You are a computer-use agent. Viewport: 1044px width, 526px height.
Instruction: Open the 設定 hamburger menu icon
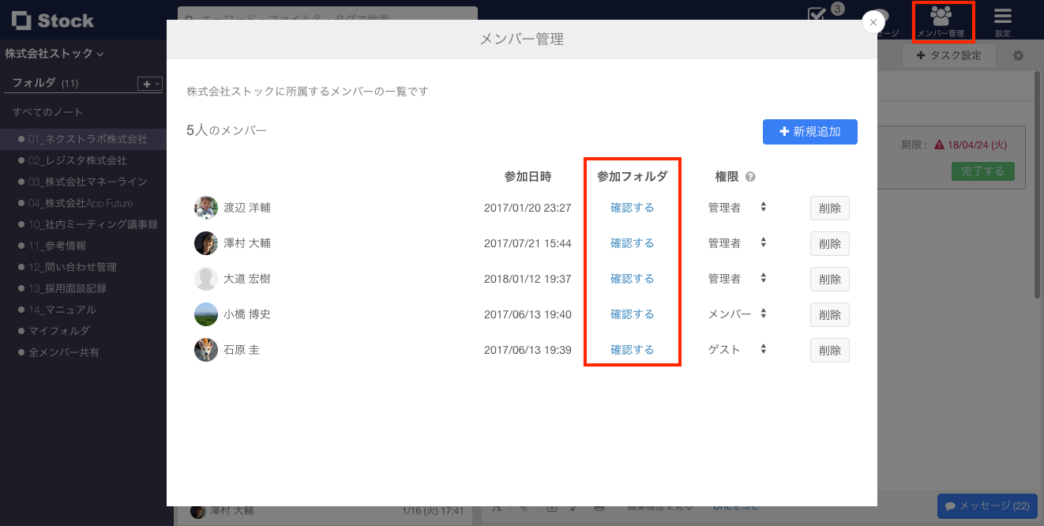1001,17
